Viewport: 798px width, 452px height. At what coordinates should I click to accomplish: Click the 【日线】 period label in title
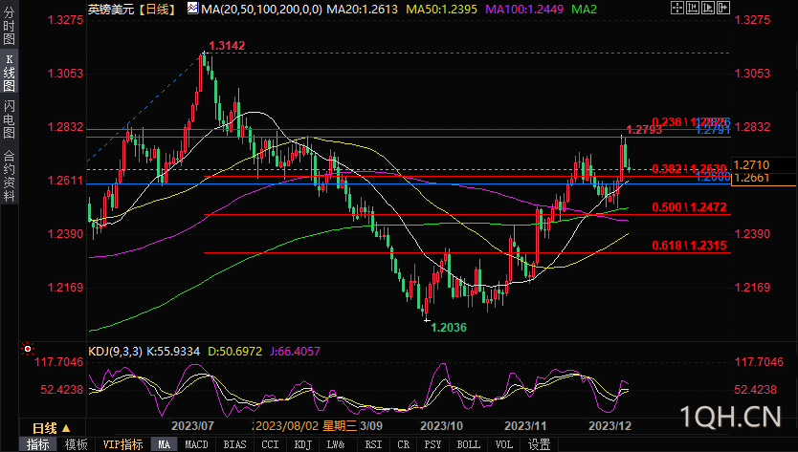tap(156, 9)
